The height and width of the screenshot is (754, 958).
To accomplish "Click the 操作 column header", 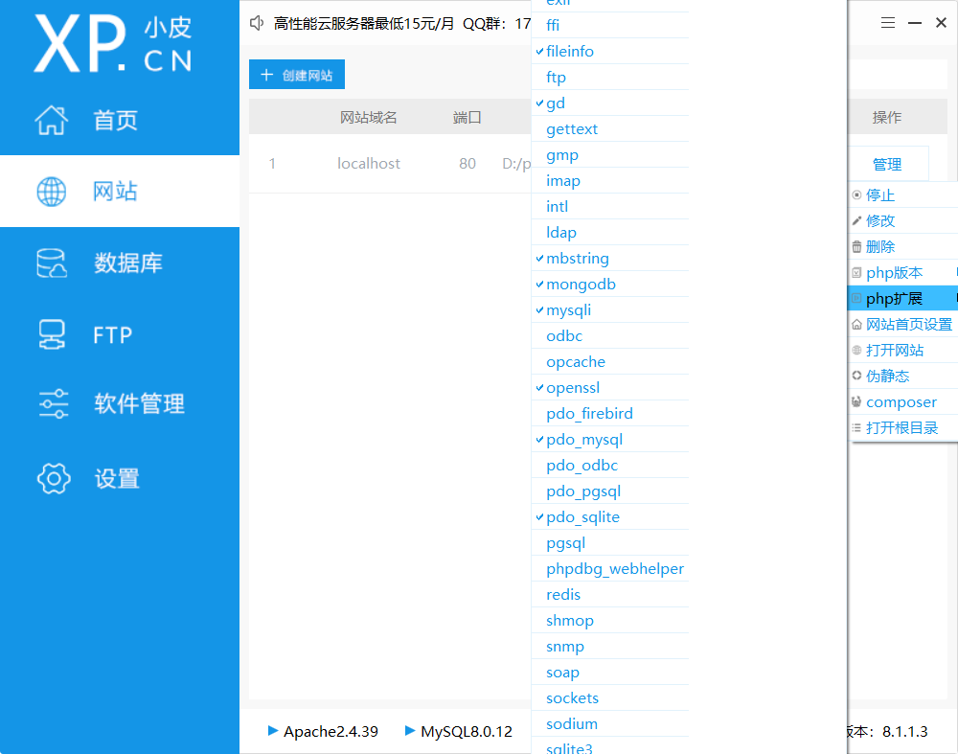I will [x=887, y=117].
